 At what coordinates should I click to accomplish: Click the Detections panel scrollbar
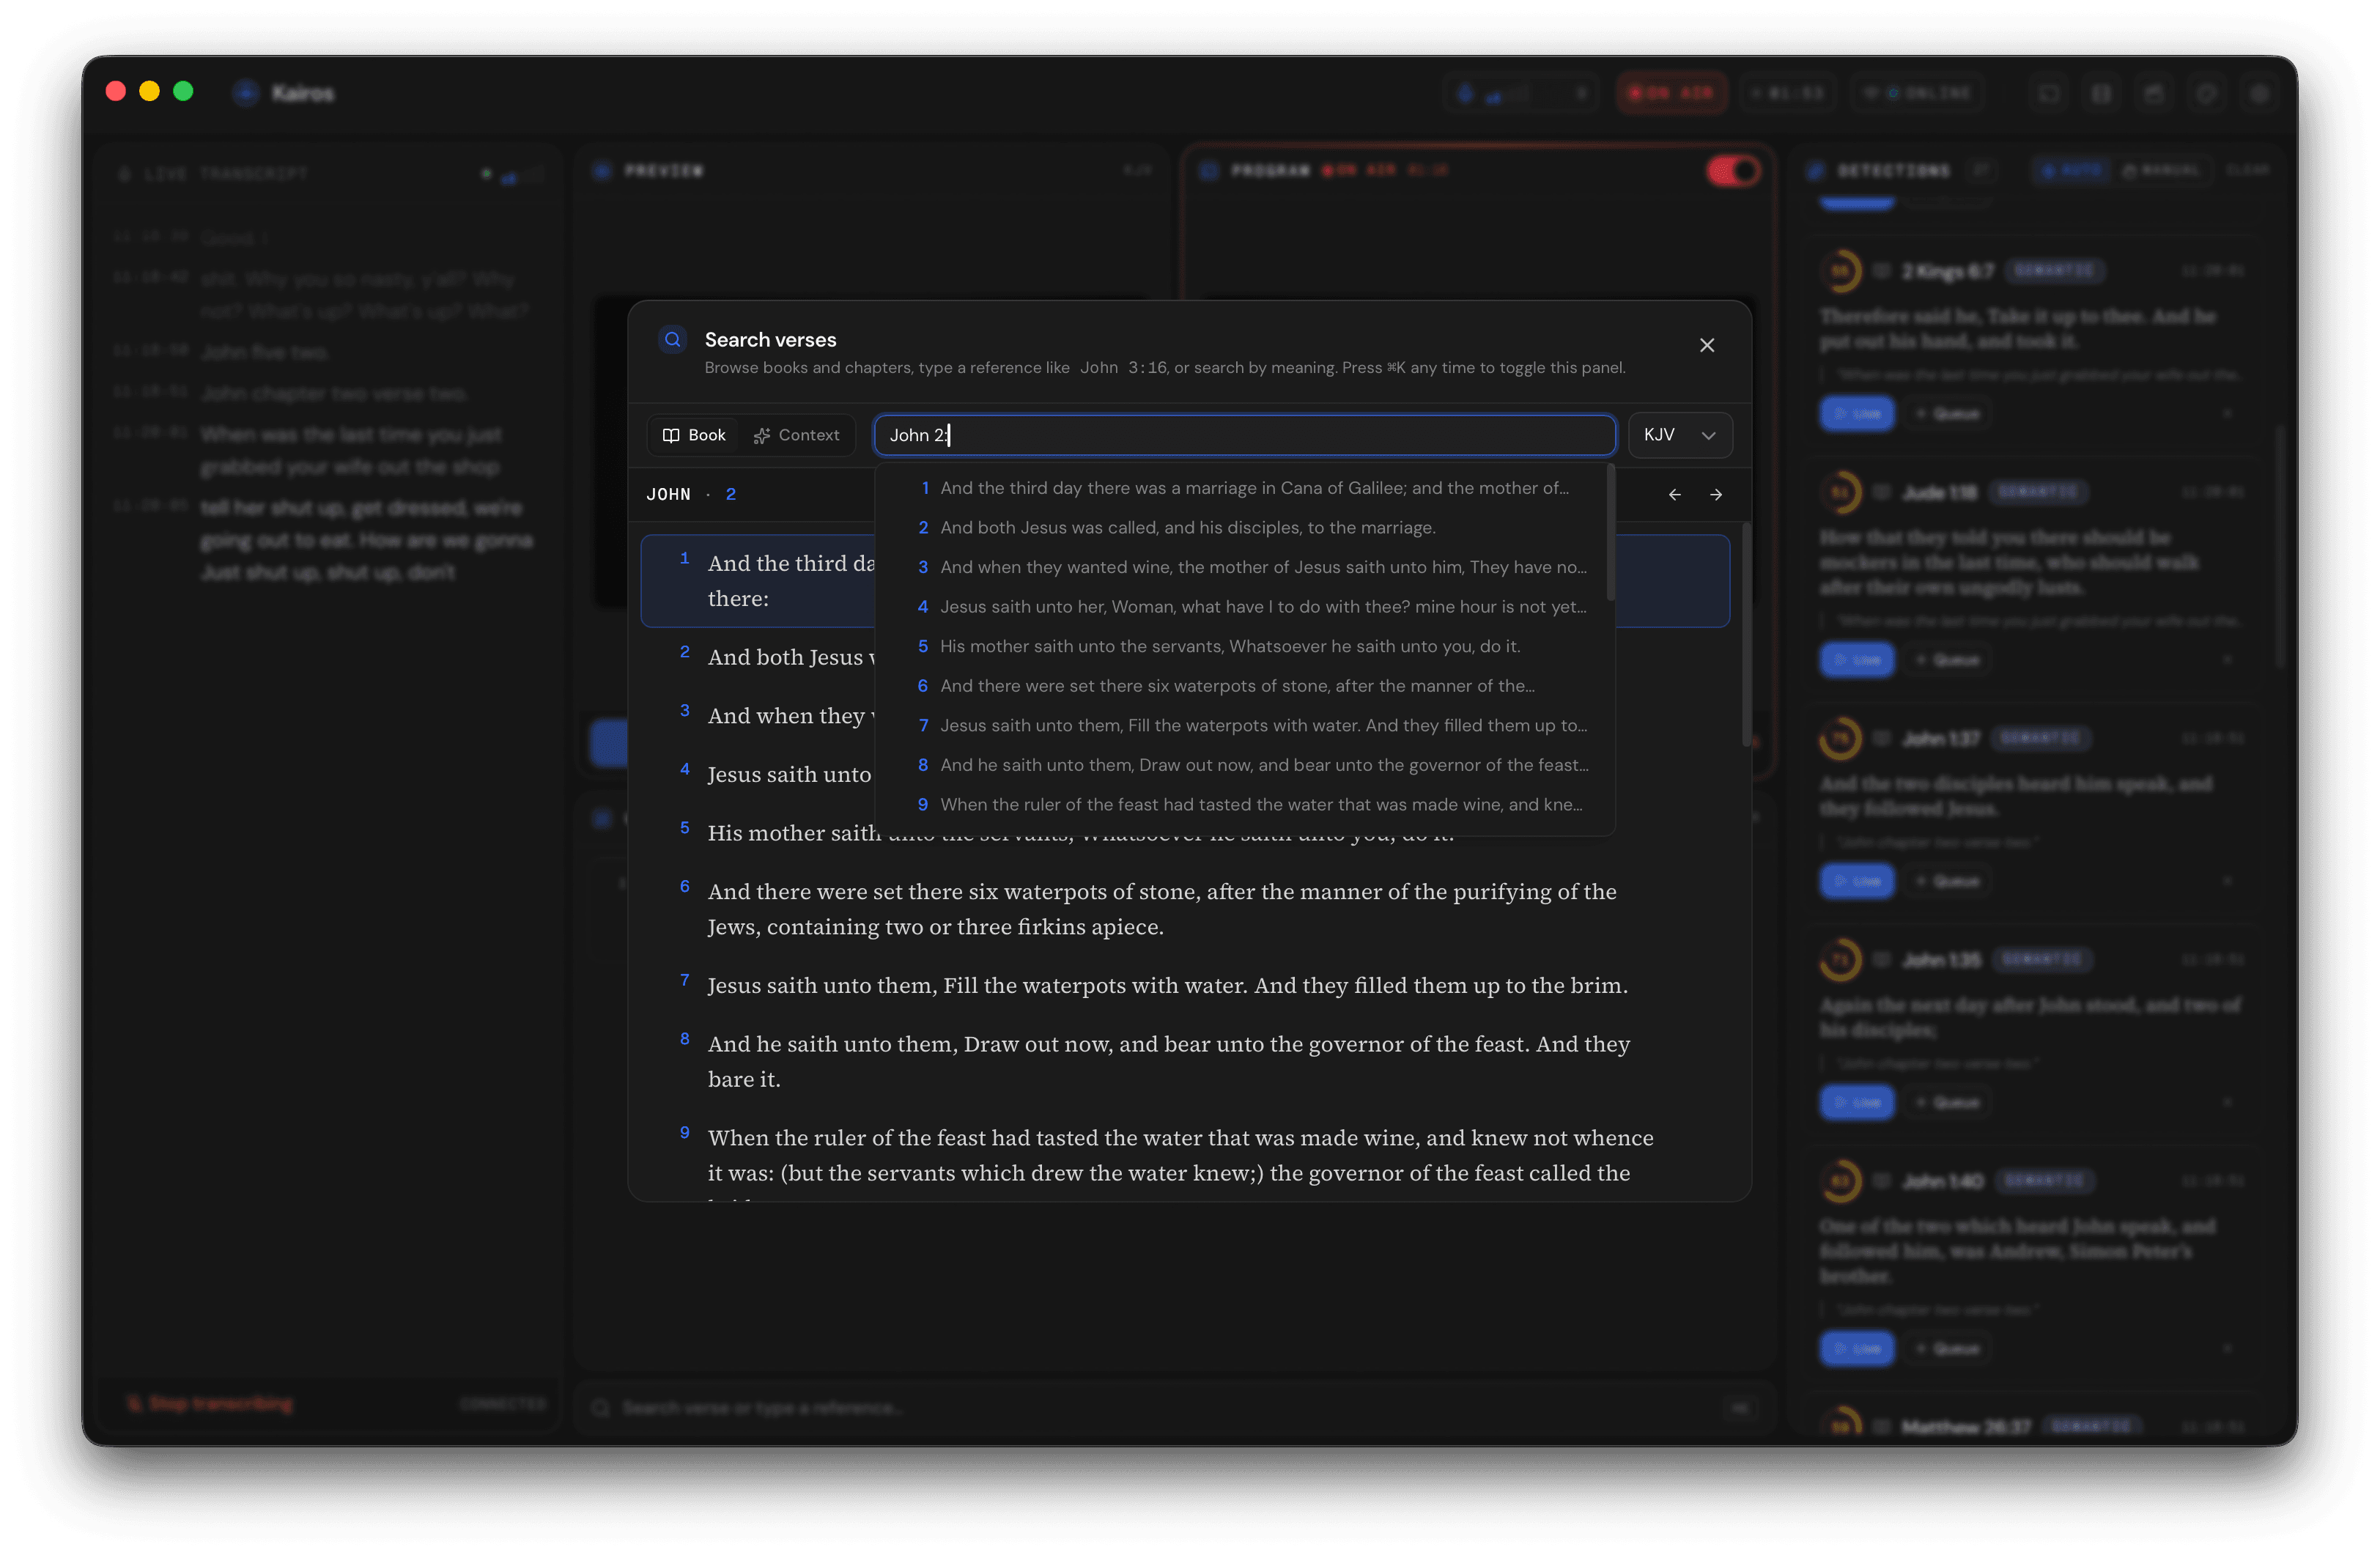click(2281, 546)
